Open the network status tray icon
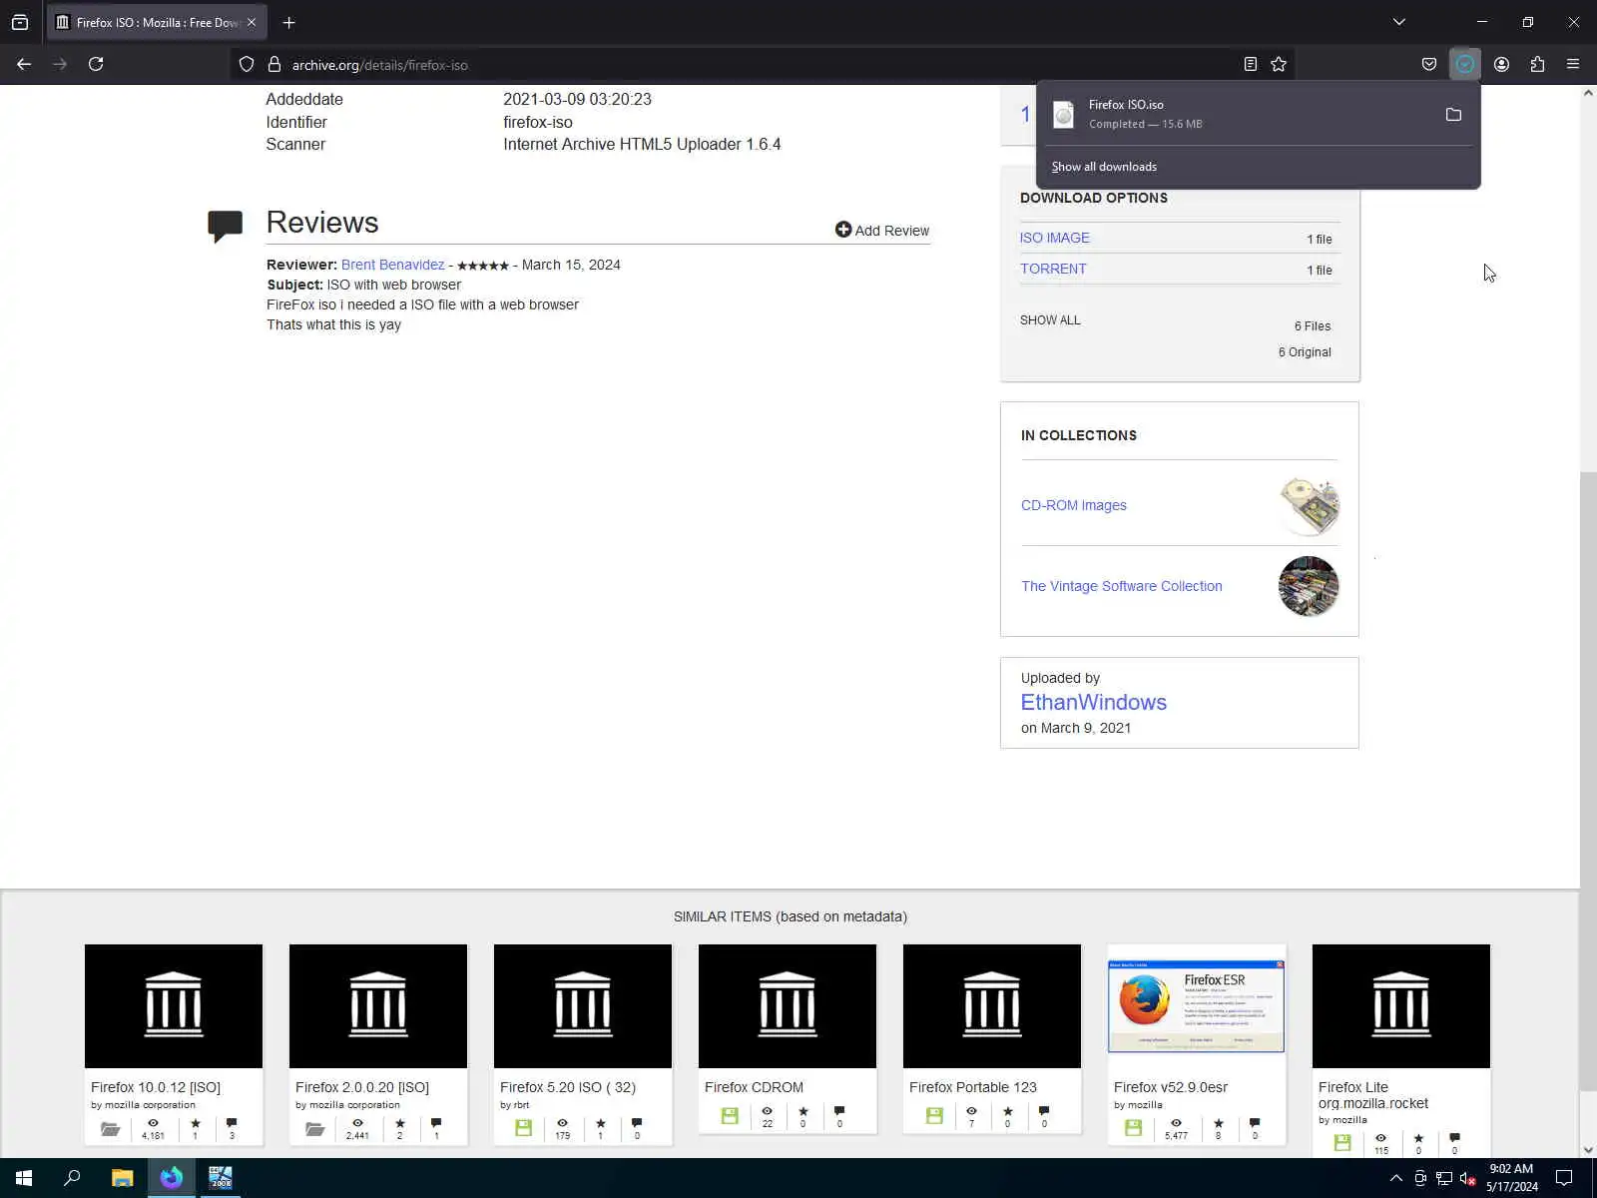Image resolution: width=1597 pixels, height=1198 pixels. pyautogui.click(x=1443, y=1178)
